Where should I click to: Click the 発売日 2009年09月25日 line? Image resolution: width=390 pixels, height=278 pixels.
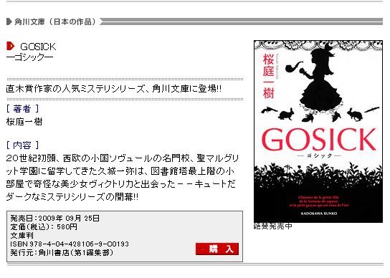(x=55, y=219)
